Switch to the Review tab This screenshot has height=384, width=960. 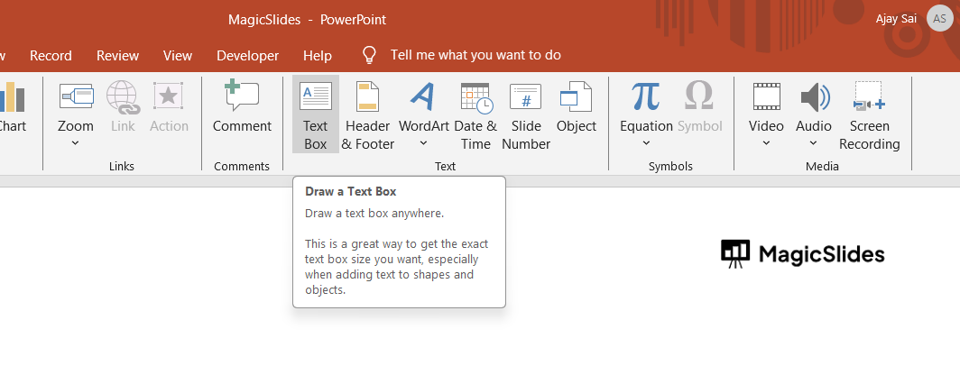[x=117, y=55]
